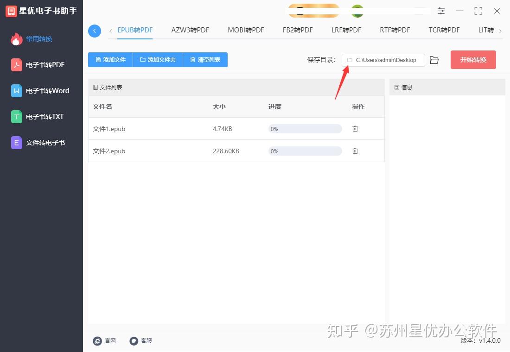Image resolution: width=510 pixels, height=352 pixels.
Task: Click the 开始转换 button
Action: tap(473, 59)
